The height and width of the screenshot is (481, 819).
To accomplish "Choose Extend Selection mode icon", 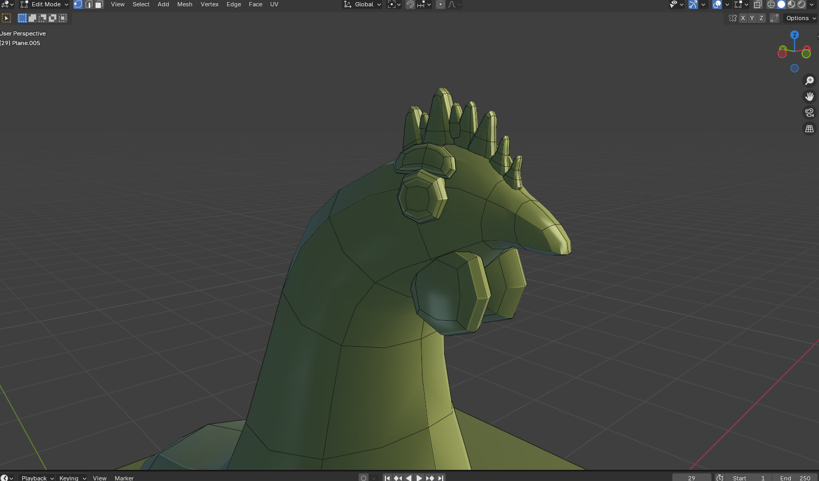I will point(32,18).
